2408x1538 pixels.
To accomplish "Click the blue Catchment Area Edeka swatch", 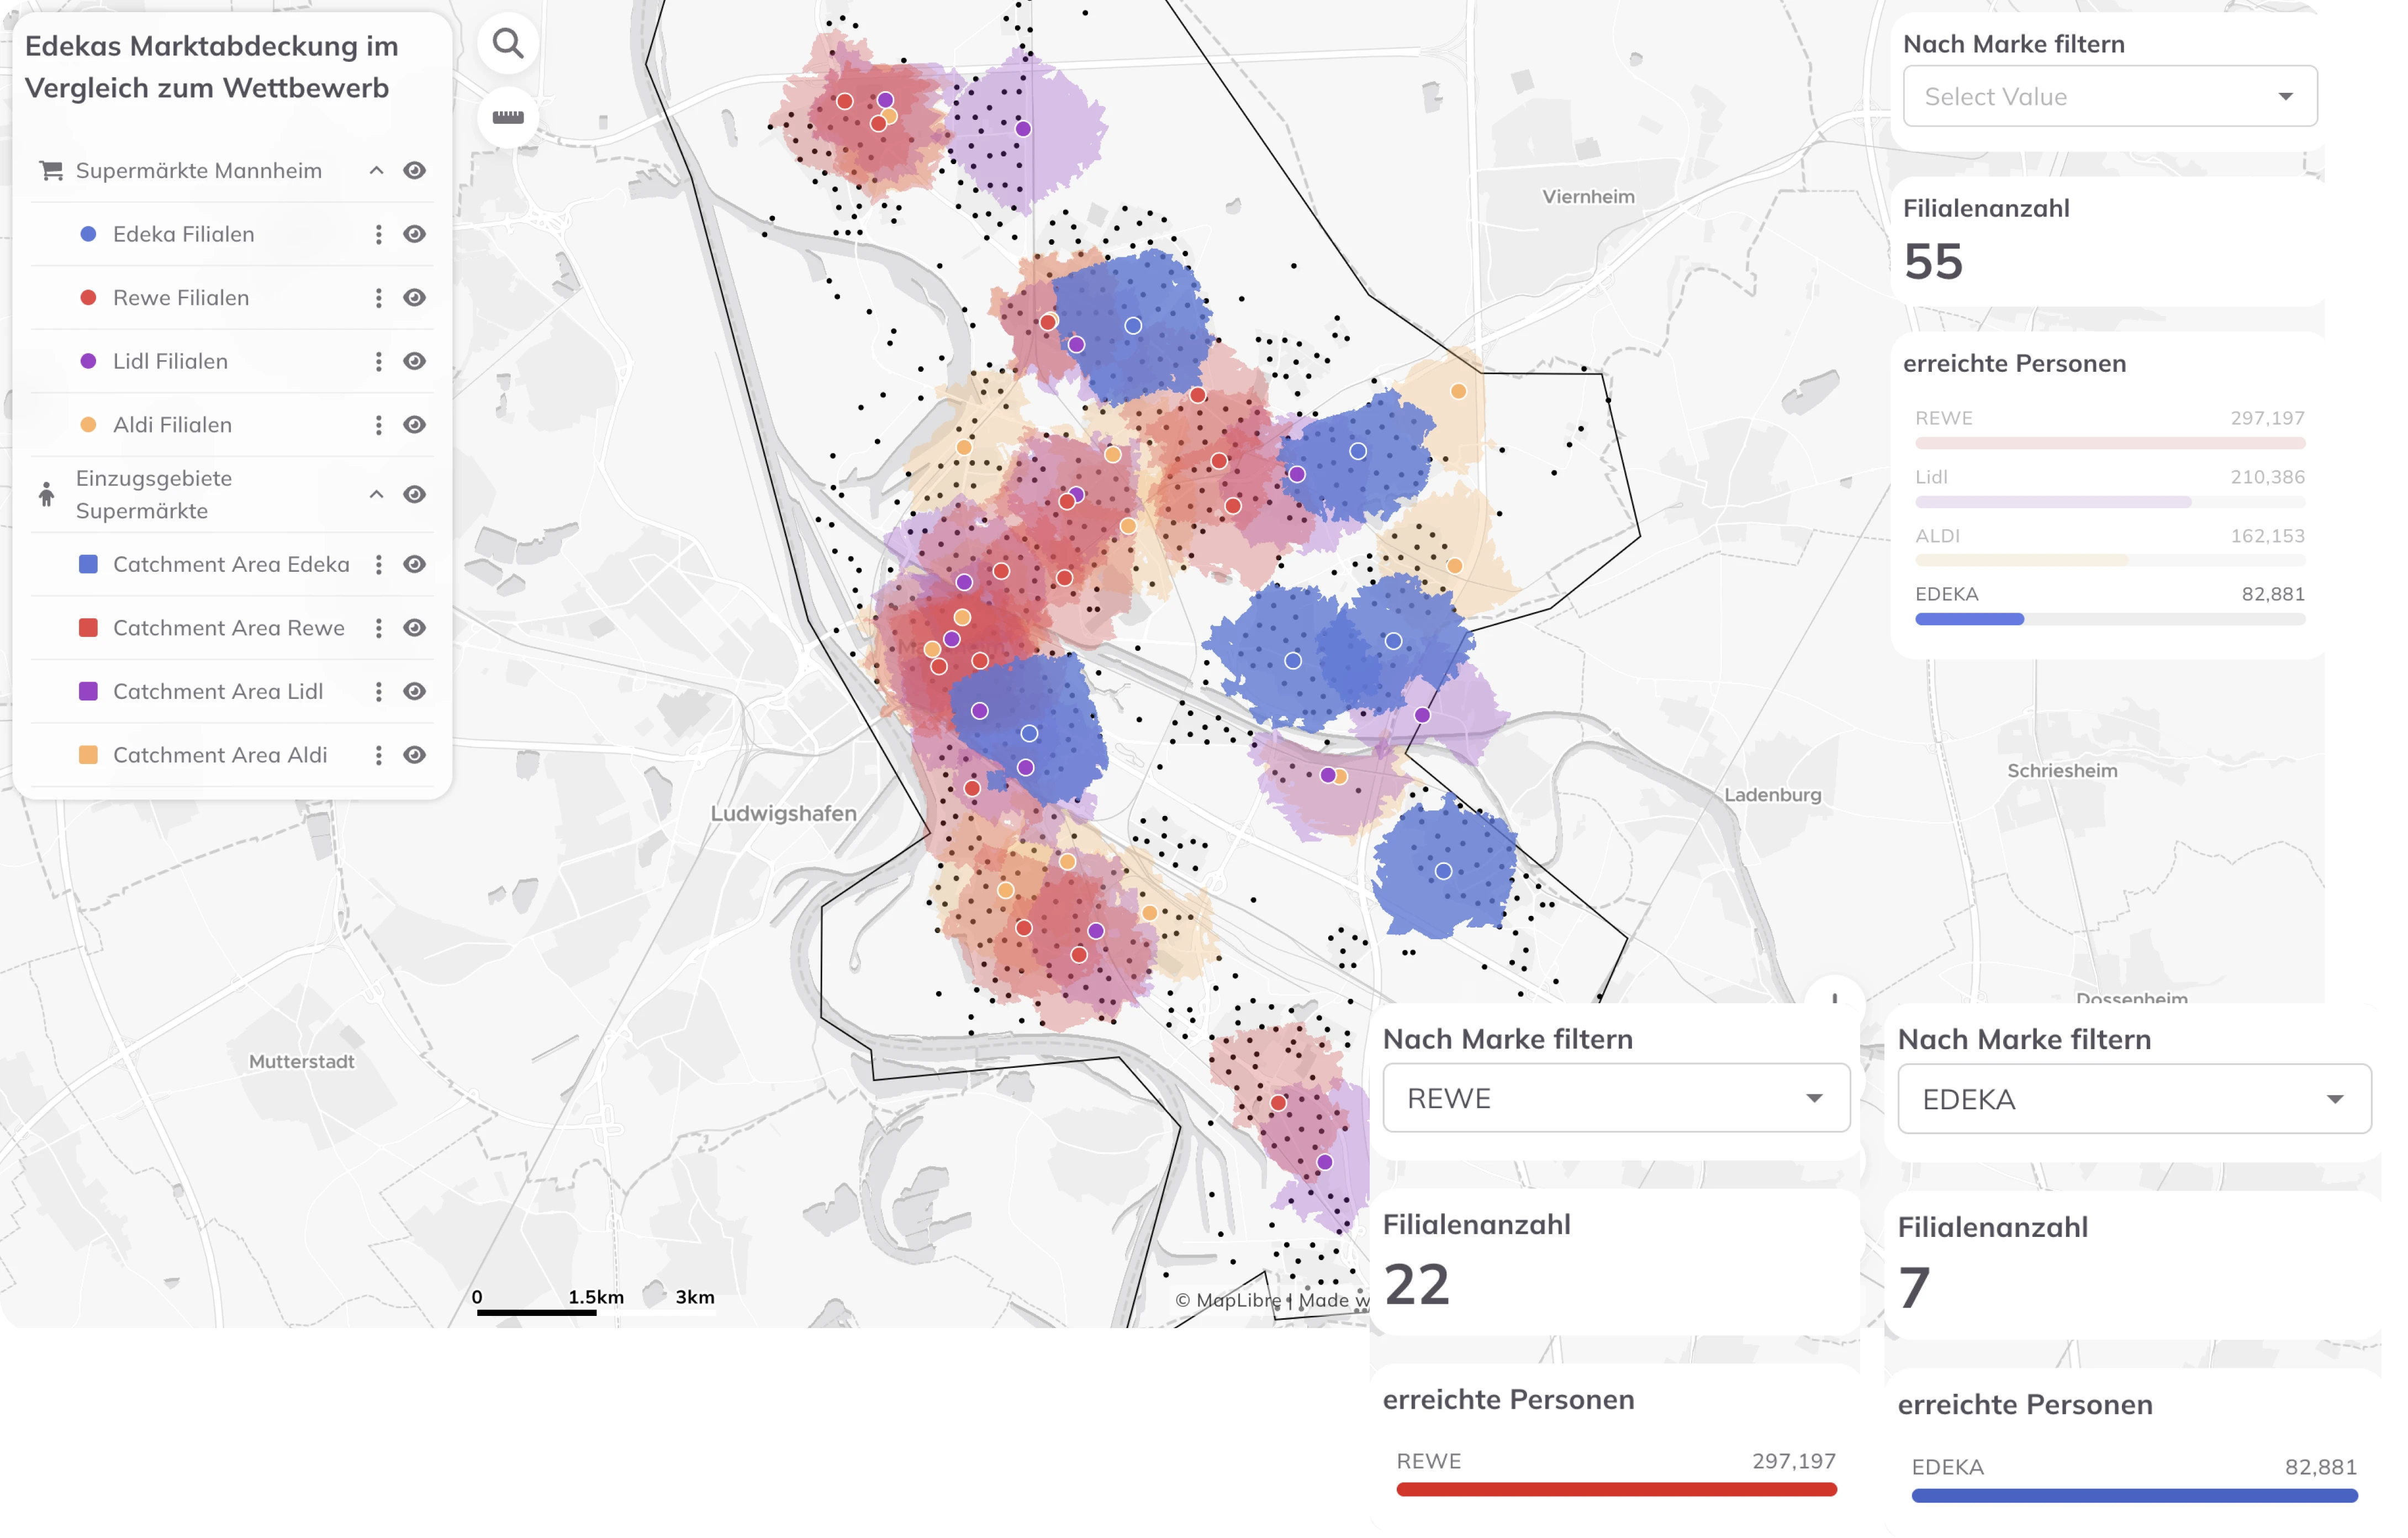I will 88,565.
